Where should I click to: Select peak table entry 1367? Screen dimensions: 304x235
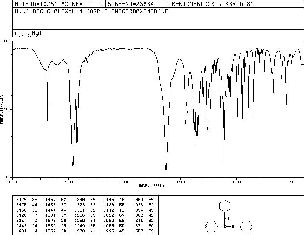pos(51,231)
